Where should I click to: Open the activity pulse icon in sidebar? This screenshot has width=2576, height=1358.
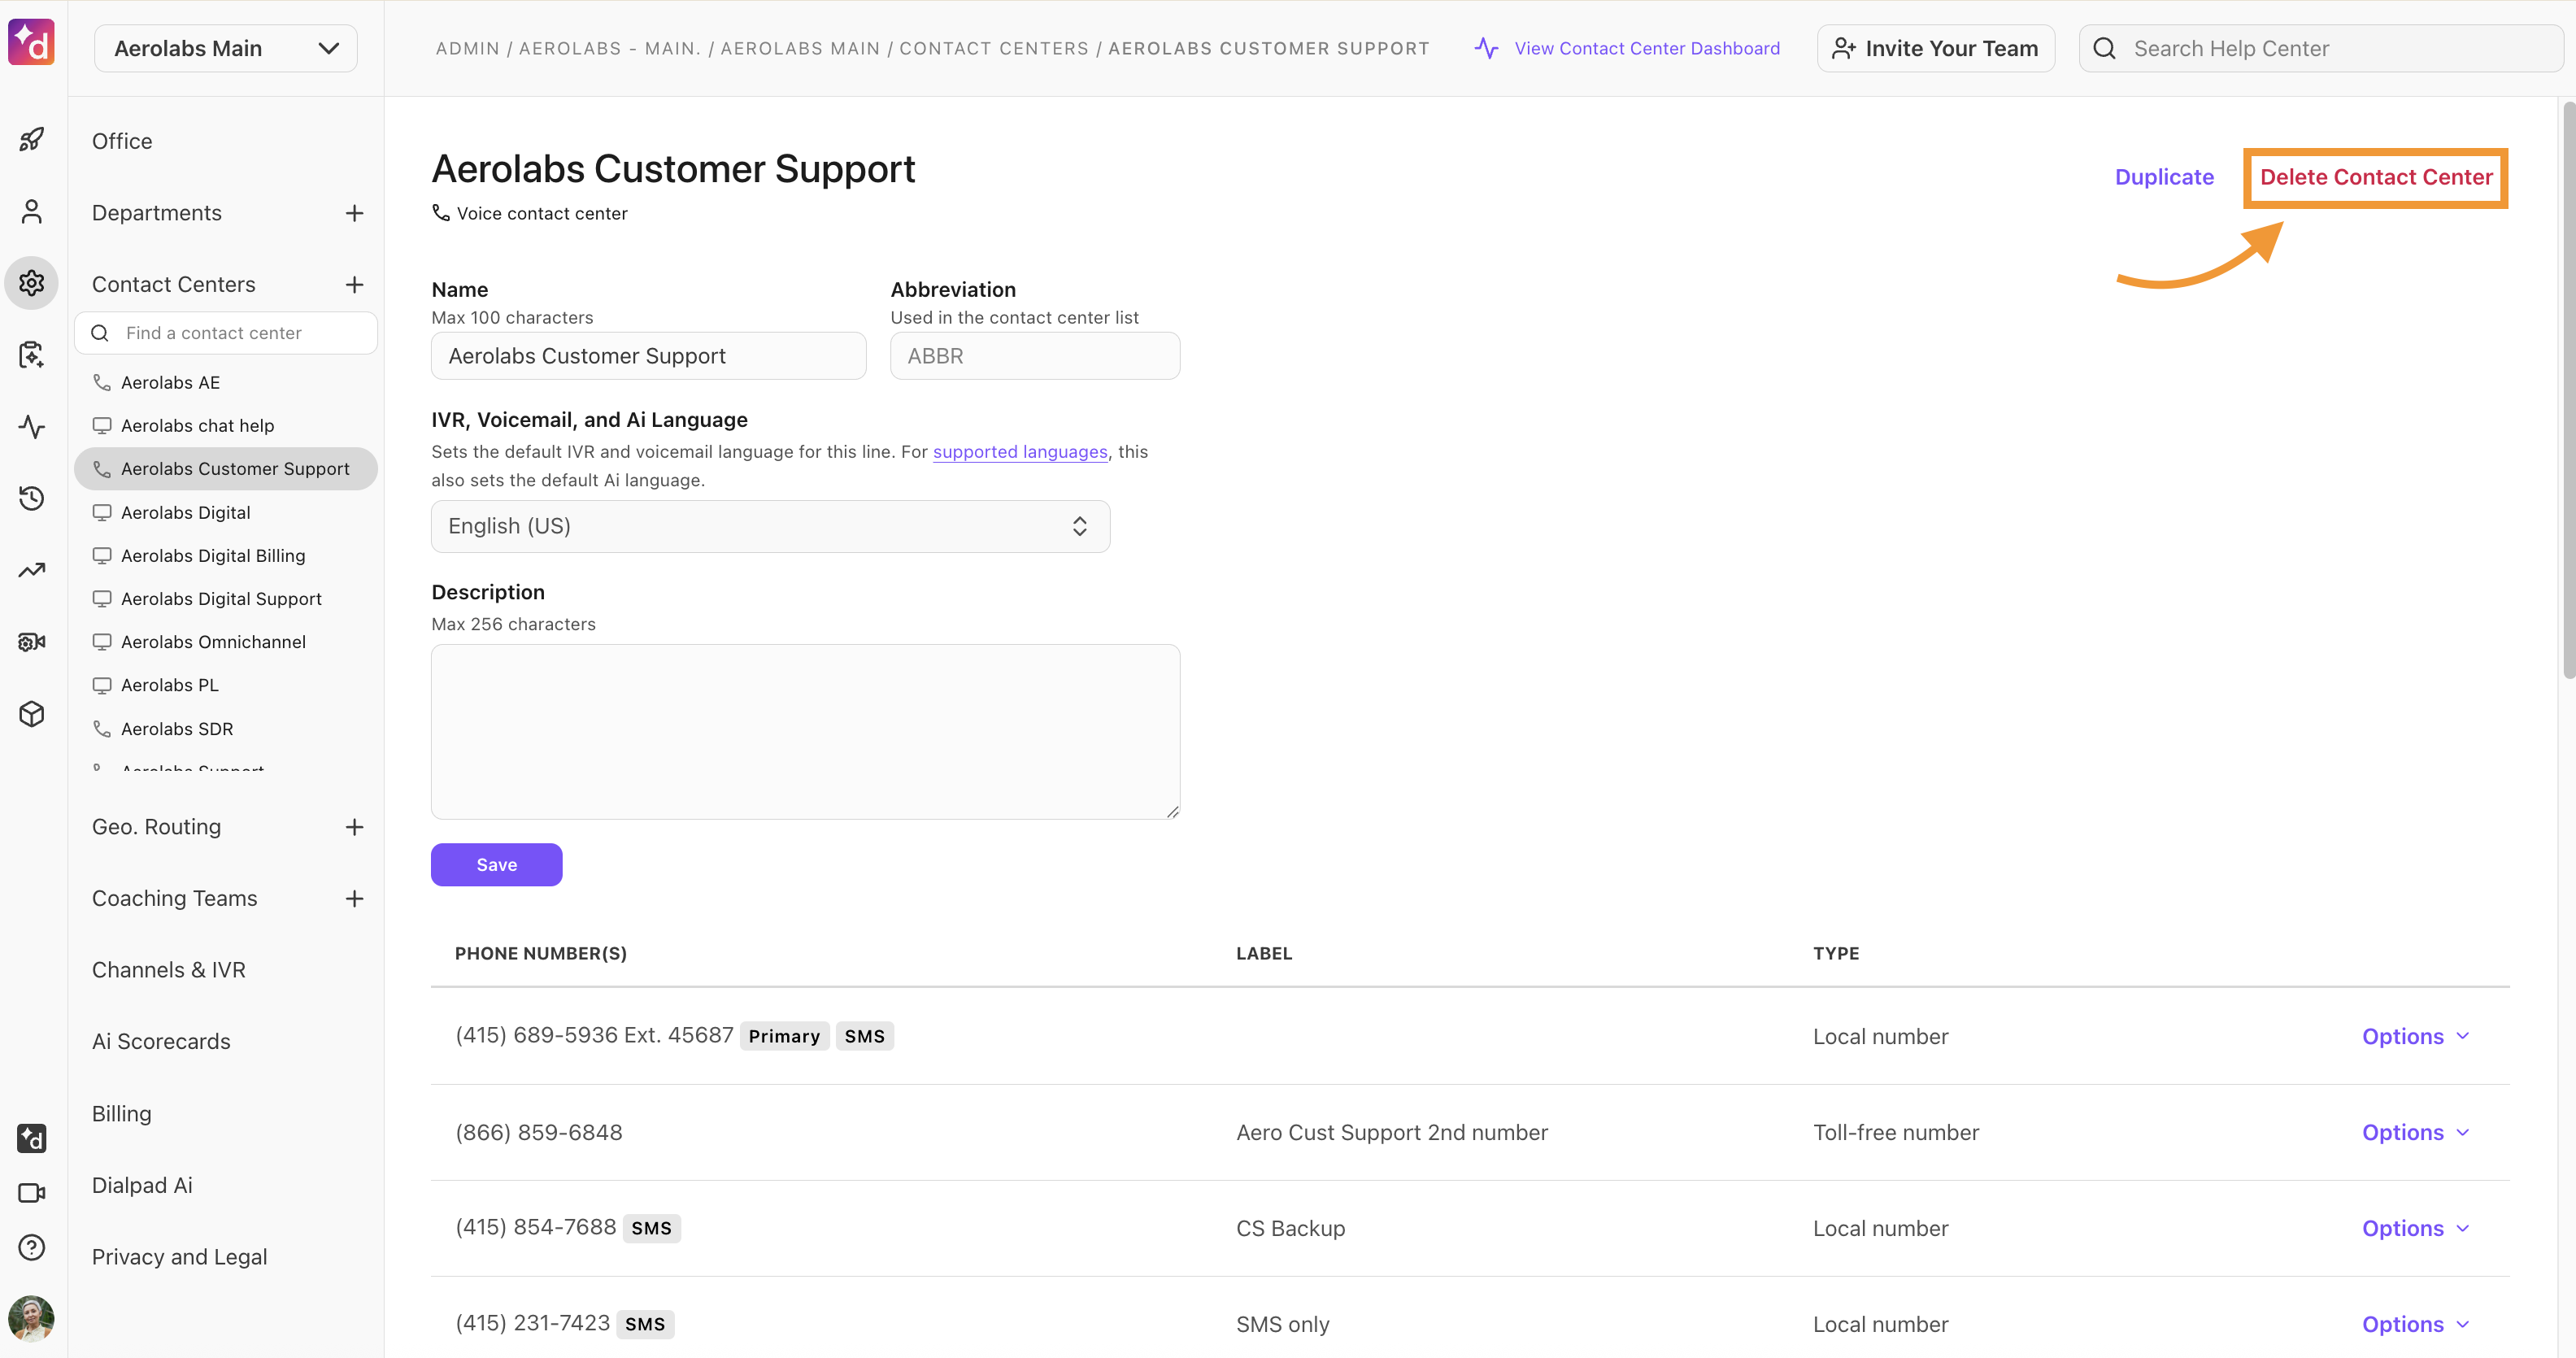[32, 427]
